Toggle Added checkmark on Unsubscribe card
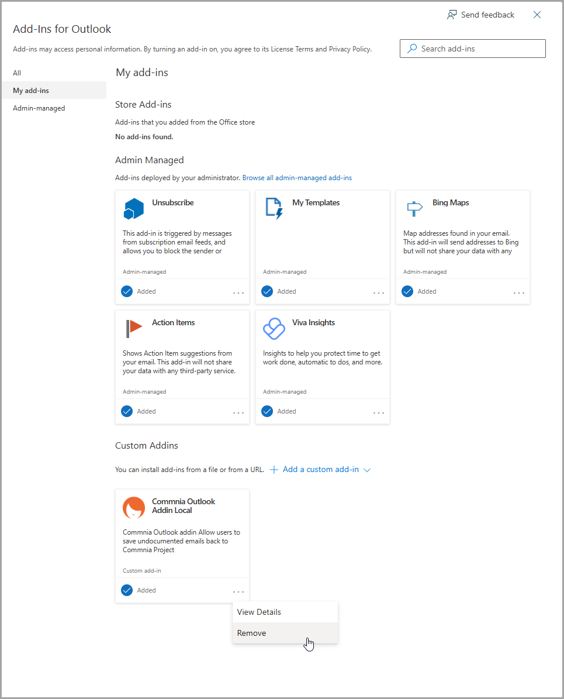Image resolution: width=564 pixels, height=699 pixels. pos(127,291)
